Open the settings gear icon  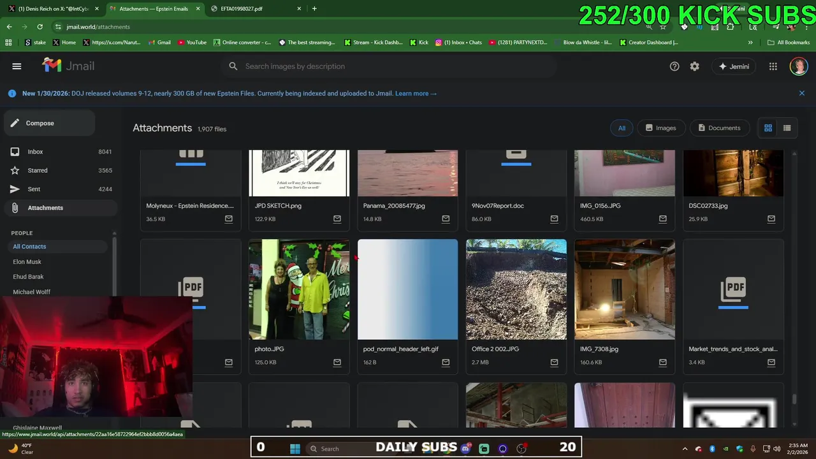click(695, 66)
